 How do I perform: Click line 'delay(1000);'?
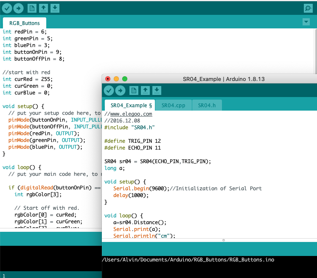tap(131, 195)
